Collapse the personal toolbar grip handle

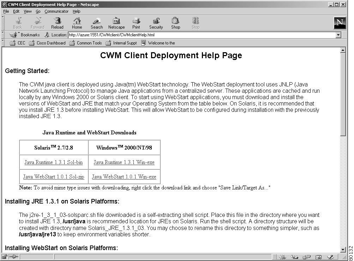click(x=3, y=43)
